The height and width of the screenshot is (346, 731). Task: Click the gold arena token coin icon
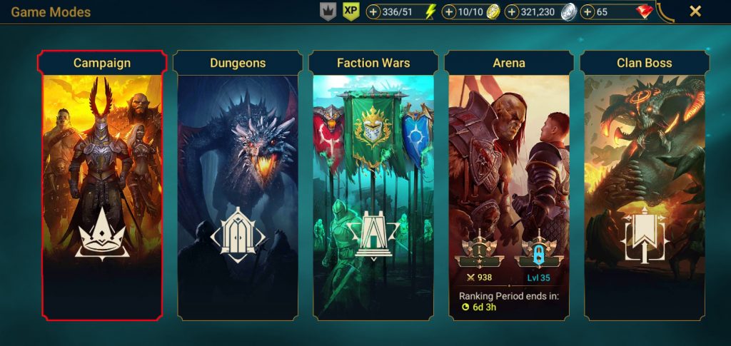coord(493,12)
